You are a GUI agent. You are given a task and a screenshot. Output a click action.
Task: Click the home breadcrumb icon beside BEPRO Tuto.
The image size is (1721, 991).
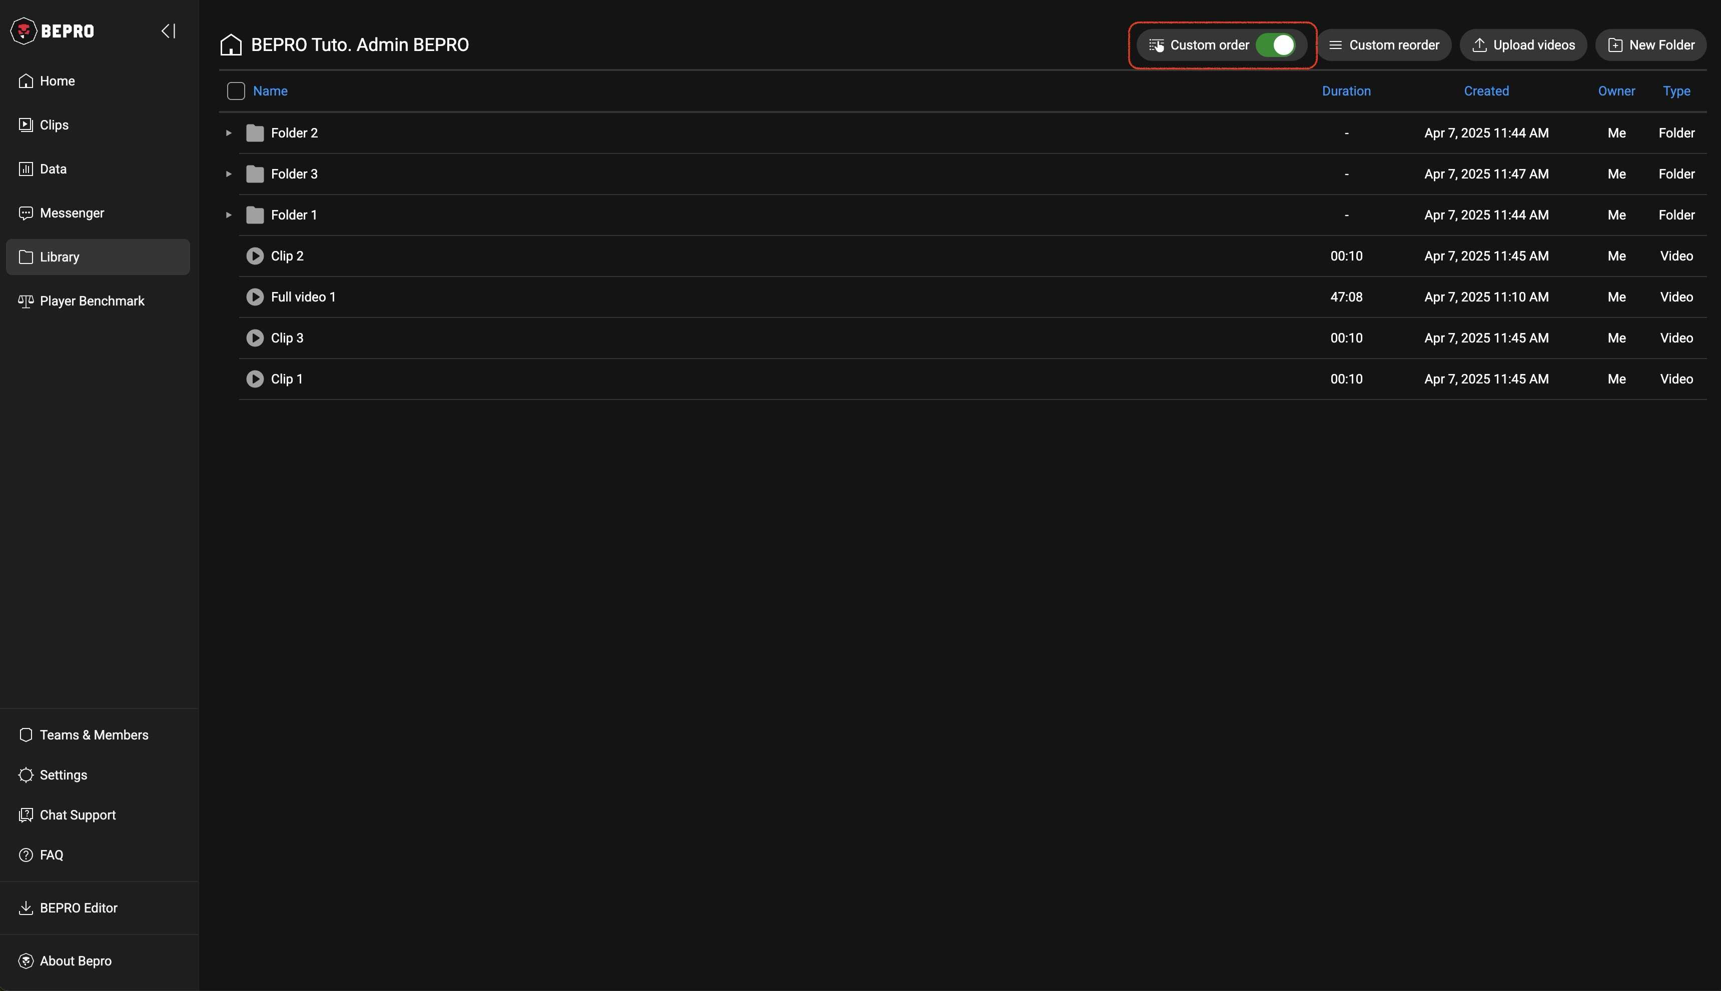(231, 45)
